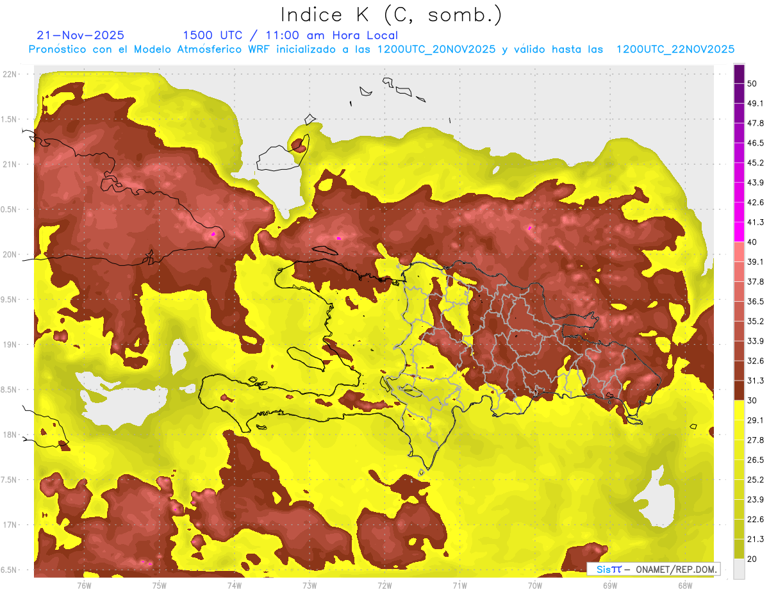Click the dark brown color bar segment between 30 and 31.3
The width and height of the screenshot is (769, 594).
pyautogui.click(x=739, y=390)
